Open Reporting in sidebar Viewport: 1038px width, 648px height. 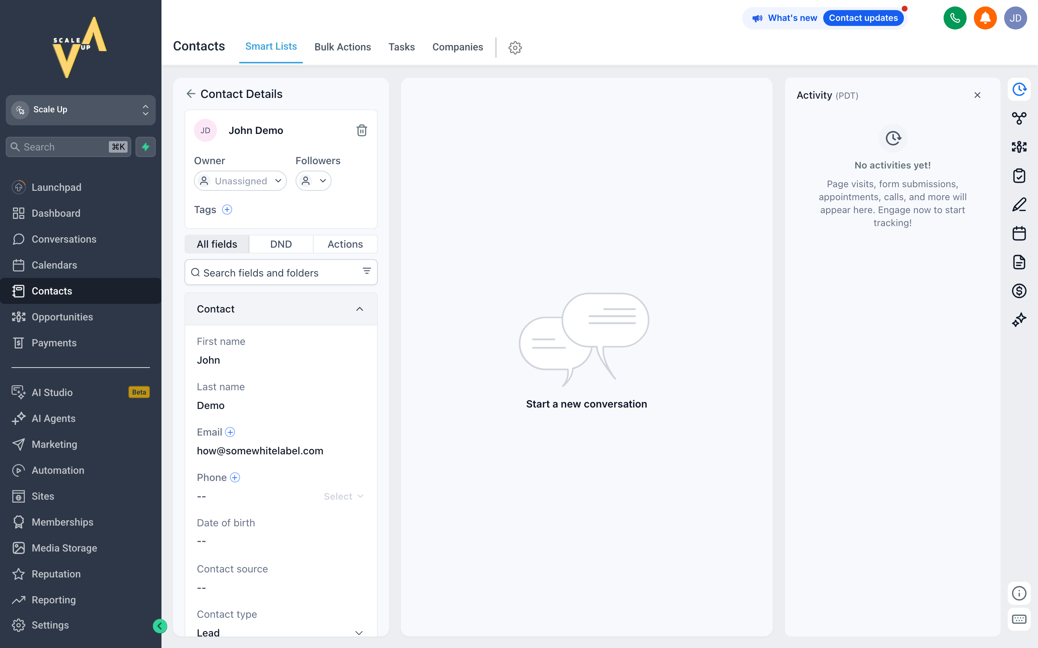pyautogui.click(x=81, y=600)
